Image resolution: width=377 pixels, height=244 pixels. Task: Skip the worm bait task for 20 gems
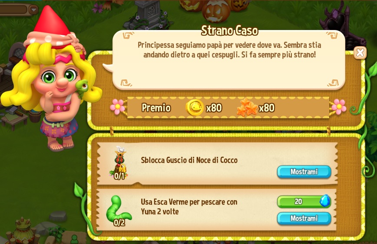click(x=304, y=201)
